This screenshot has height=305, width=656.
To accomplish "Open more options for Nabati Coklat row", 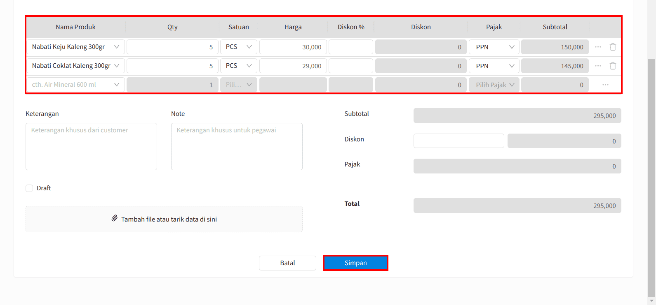I will [598, 66].
